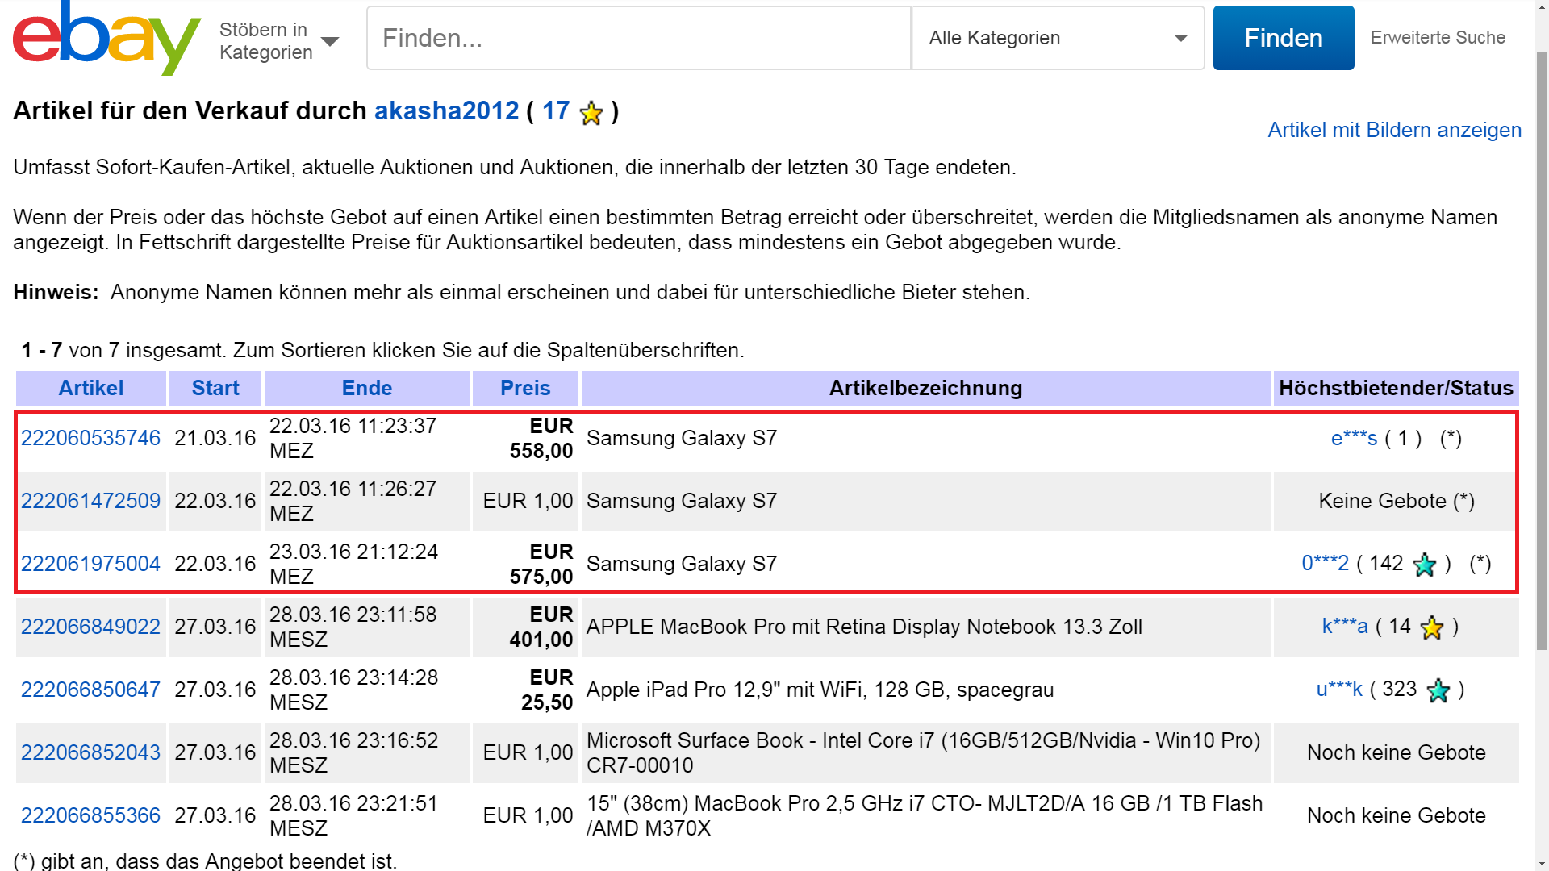1549x871 pixels.
Task: Click end time 28.03.16 23:11:58
Action: coord(353,627)
